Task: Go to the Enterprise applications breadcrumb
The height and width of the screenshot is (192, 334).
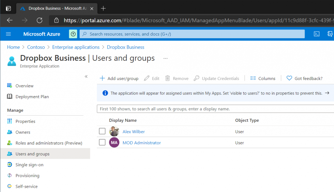Action: (x=76, y=47)
